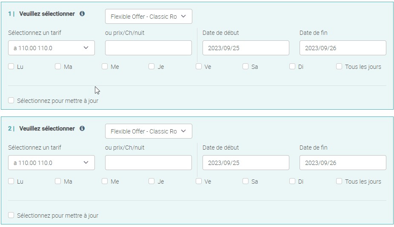The width and height of the screenshot is (394, 227).
Task: Click the Date de fin field in section 2
Action: 343,163
